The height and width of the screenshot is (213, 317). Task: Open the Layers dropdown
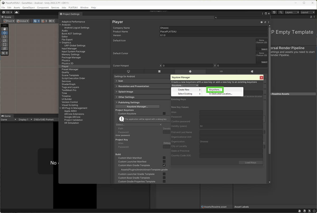pos(292,12)
